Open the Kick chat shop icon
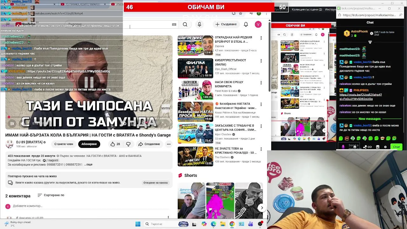Image resolution: width=407 pixels, height=229 pixels. click(377, 147)
